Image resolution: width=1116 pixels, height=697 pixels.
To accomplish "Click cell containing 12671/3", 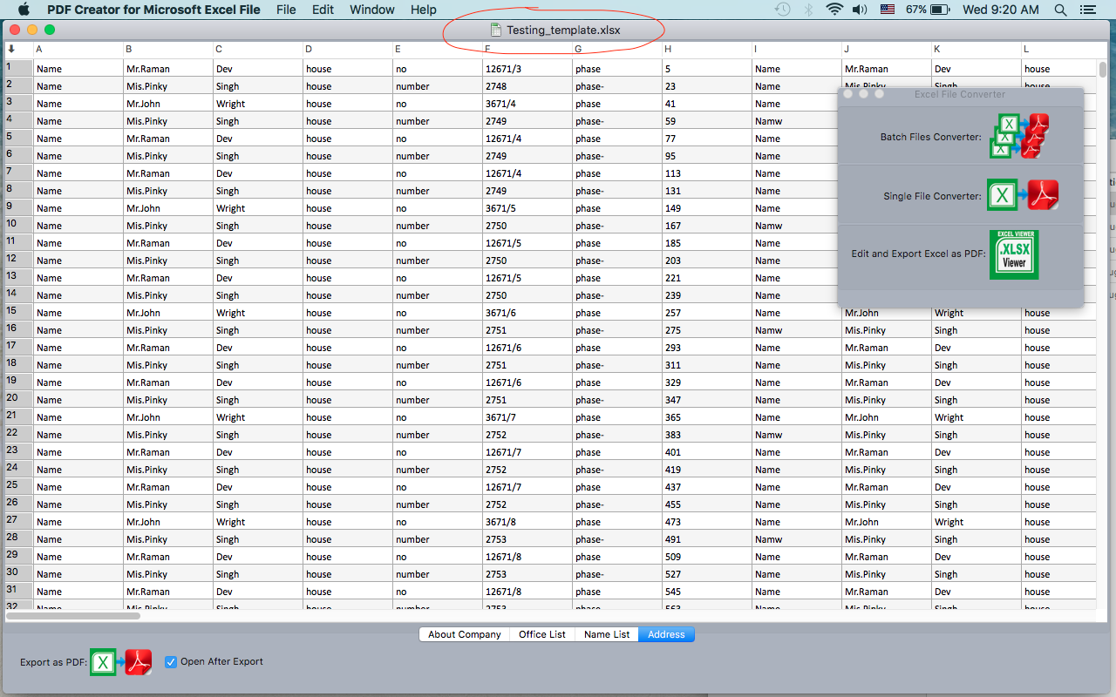I will tap(527, 69).
